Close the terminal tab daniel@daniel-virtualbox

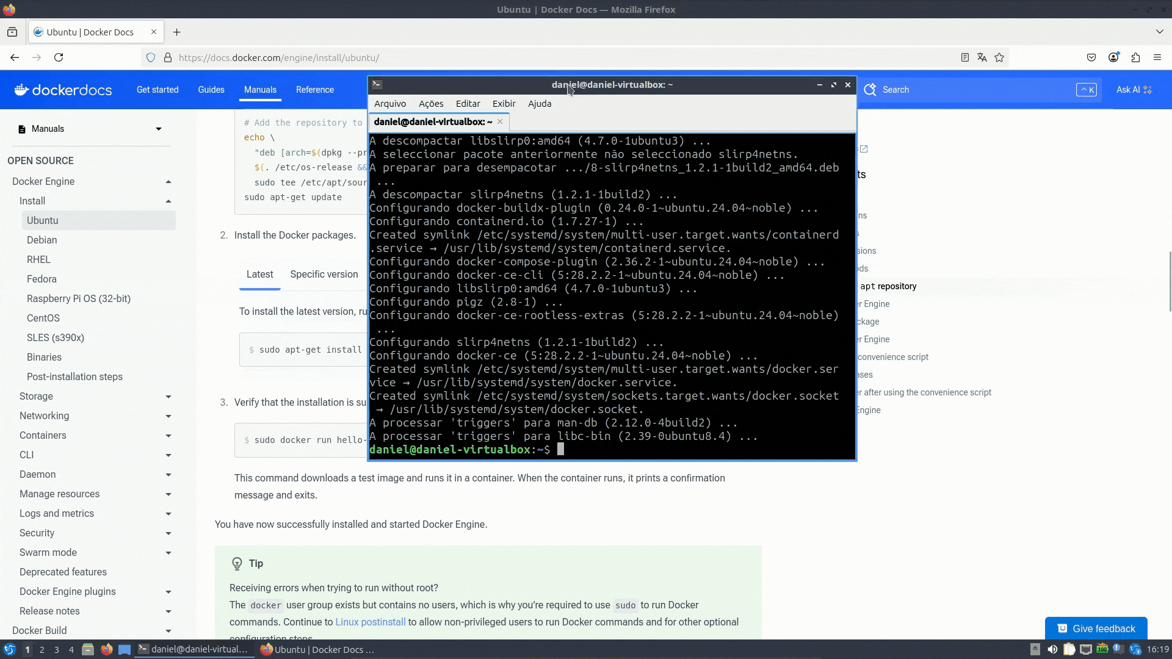[500, 121]
